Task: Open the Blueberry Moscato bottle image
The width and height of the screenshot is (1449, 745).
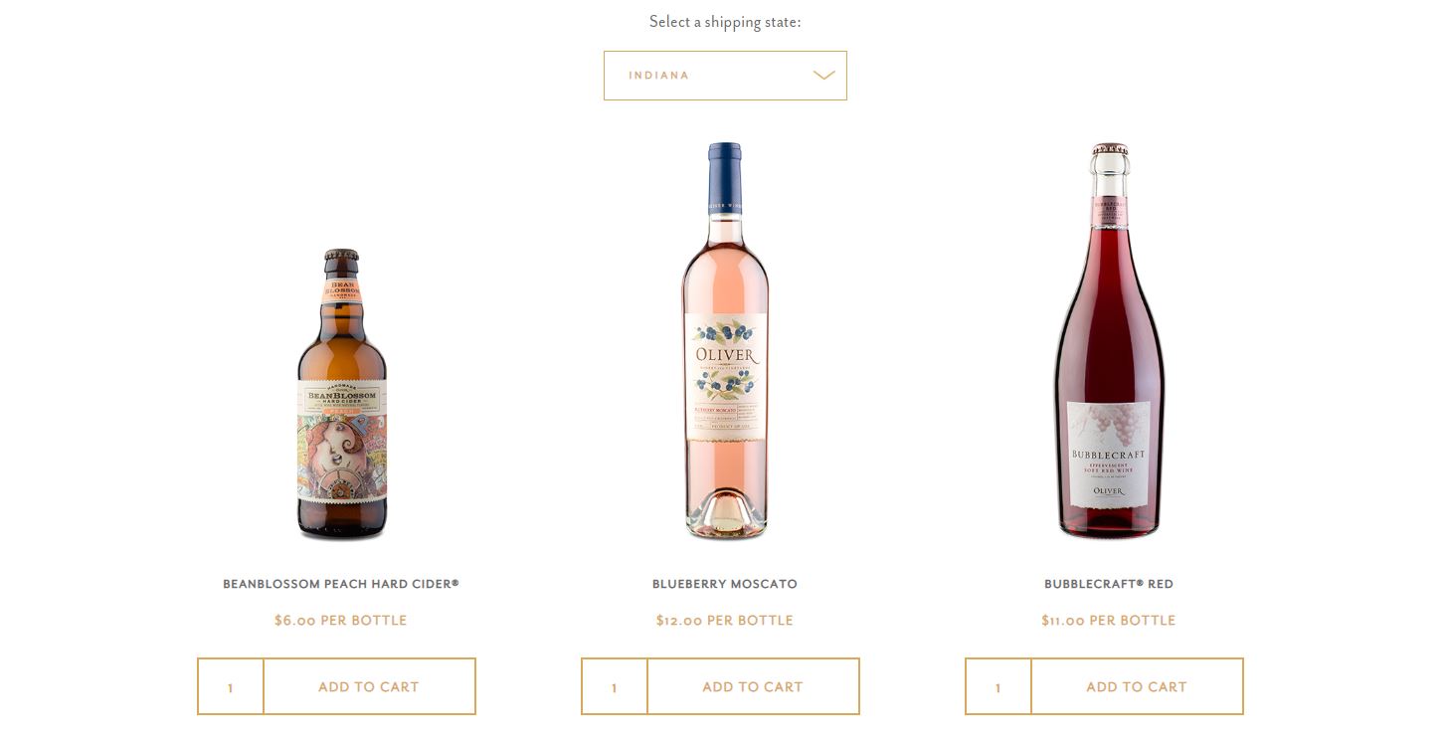Action: 725,340
